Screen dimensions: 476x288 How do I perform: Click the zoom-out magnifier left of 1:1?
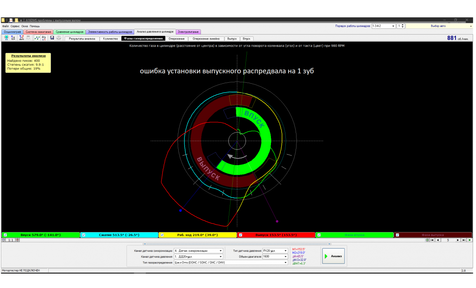tap(4, 240)
